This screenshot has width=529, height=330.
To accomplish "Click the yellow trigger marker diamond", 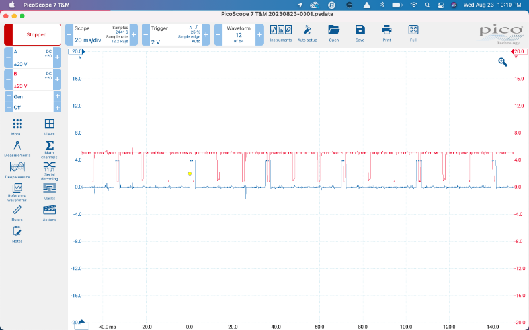I will point(190,174).
